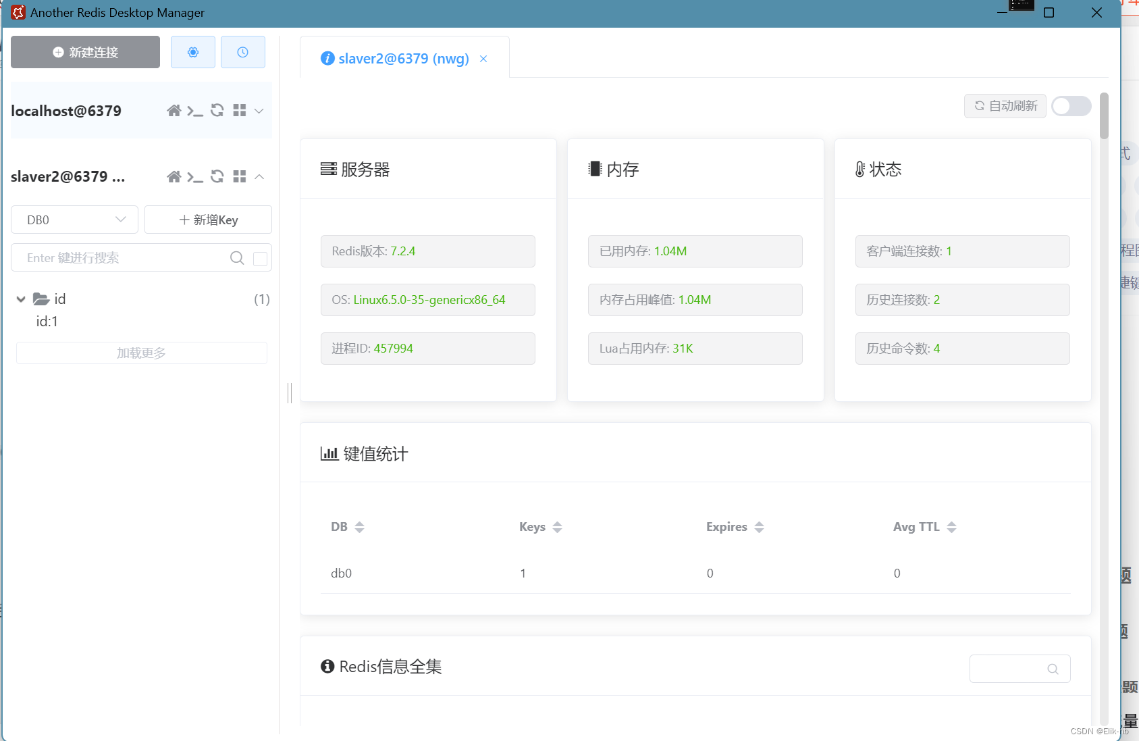
Task: Open grid menu for slaver2@6379
Action: point(239,176)
